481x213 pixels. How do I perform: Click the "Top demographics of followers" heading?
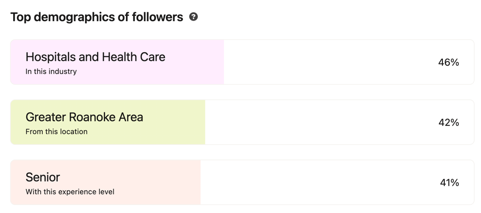[x=97, y=17]
